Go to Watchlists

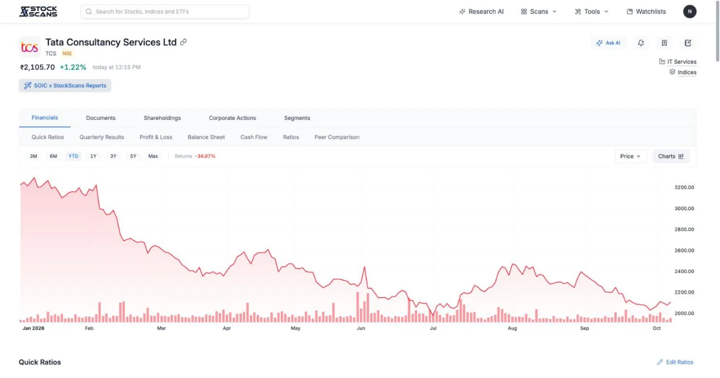[x=646, y=11]
